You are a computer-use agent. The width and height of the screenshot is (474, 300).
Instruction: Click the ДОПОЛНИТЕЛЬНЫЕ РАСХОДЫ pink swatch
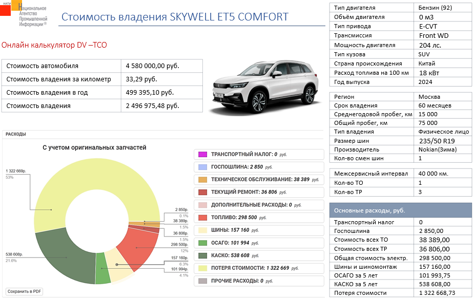coord(202,205)
